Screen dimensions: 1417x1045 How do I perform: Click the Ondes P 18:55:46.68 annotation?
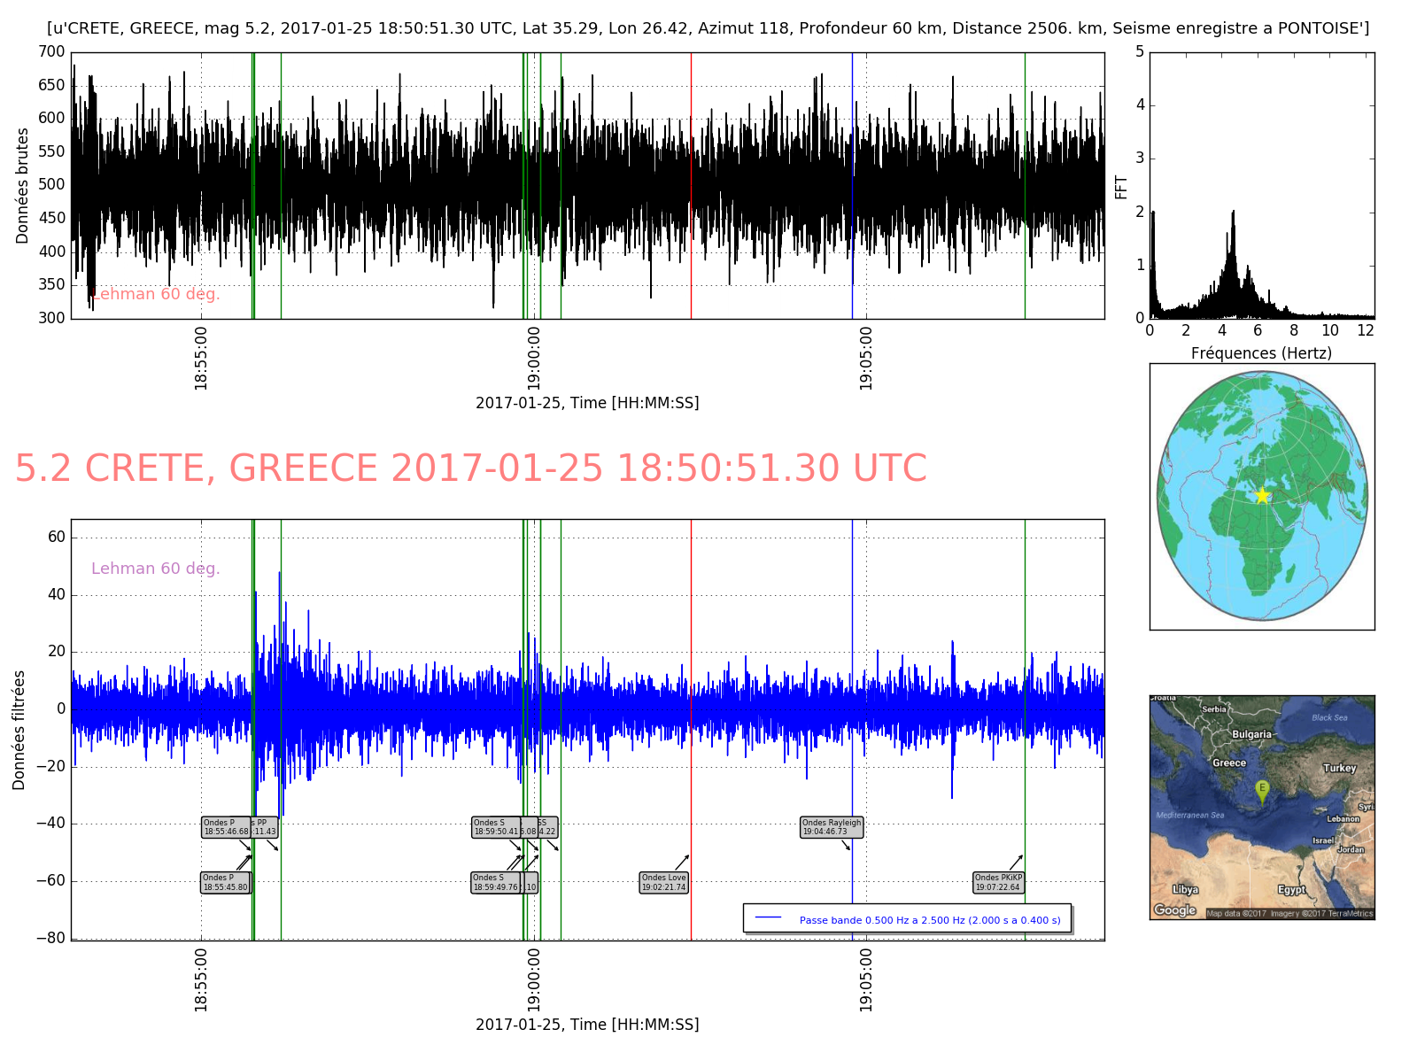click(226, 827)
